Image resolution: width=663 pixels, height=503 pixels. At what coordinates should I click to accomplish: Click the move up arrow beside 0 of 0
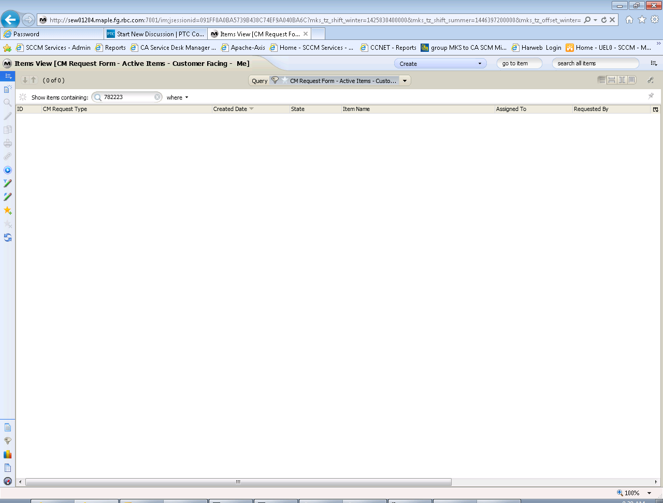pyautogui.click(x=34, y=80)
